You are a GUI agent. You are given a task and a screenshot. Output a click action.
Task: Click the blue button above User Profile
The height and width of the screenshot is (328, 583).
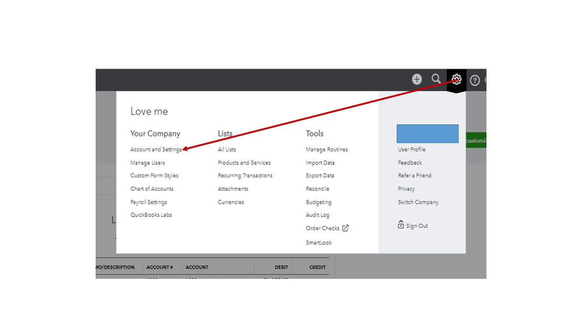click(428, 134)
